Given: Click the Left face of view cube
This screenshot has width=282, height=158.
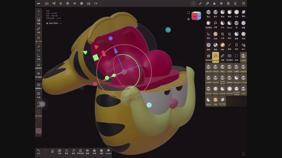Looking at the screenshot, I should pyautogui.click(x=194, y=16).
